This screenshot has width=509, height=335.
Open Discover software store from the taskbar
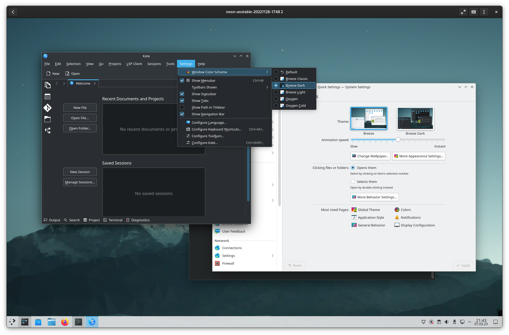[38, 322]
